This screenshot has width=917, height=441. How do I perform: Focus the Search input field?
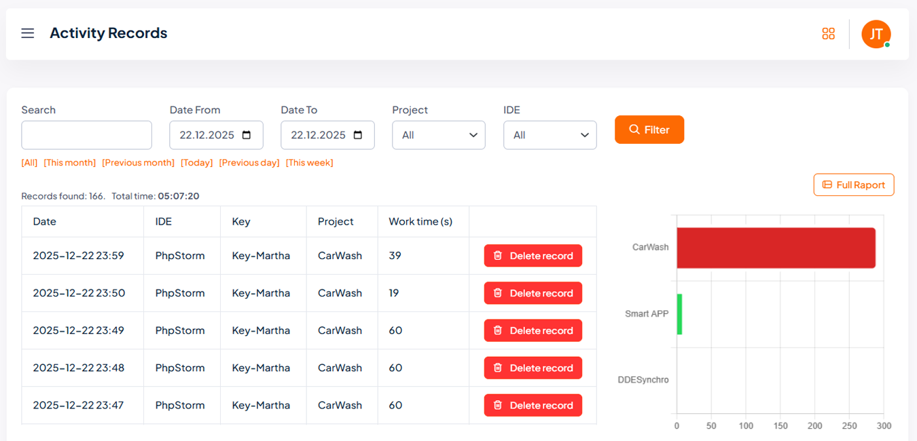(x=86, y=135)
